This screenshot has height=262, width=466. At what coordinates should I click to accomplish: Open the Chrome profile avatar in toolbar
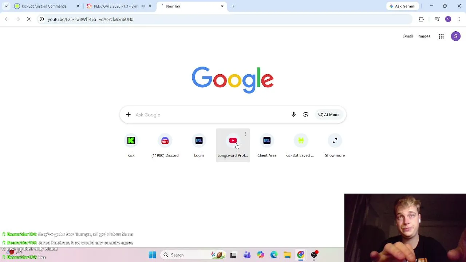(448, 19)
